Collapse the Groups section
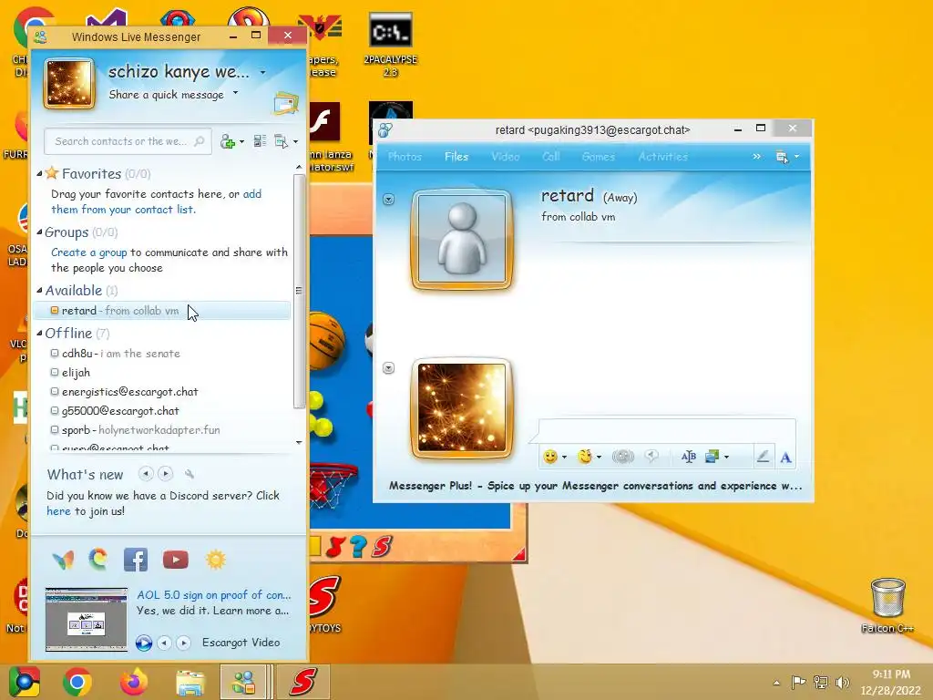The image size is (933, 700). pos(39,232)
